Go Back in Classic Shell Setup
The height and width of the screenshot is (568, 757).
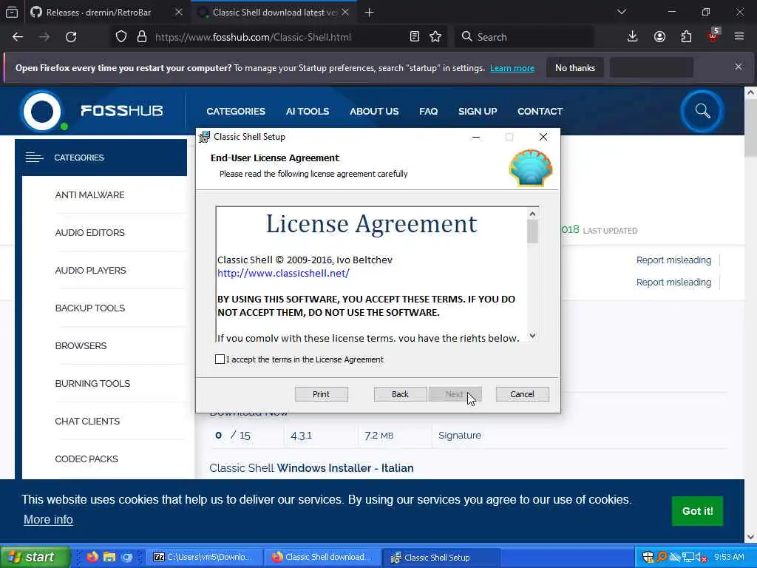[400, 394]
